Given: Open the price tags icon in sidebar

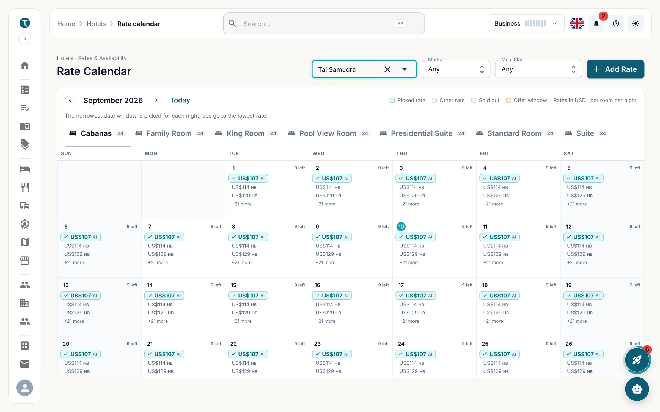Looking at the screenshot, I should click(x=25, y=144).
